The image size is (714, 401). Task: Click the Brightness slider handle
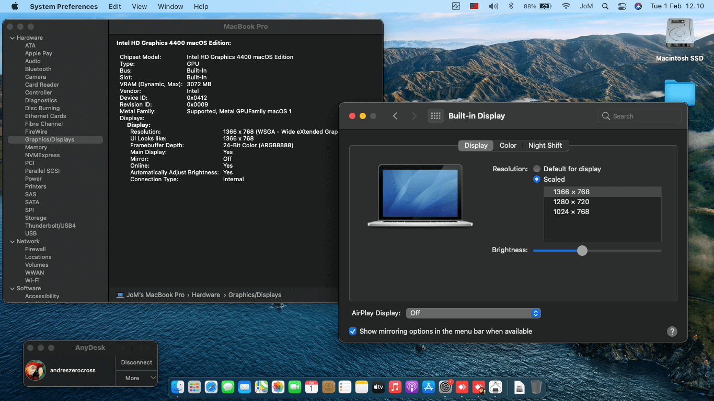tap(582, 251)
